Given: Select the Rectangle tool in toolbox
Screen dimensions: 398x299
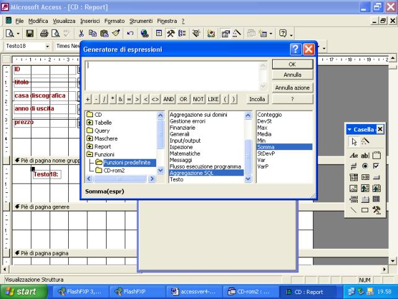Looking at the screenshot, I should [x=365, y=210].
